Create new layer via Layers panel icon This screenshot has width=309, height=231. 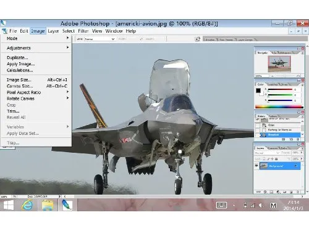click(291, 192)
